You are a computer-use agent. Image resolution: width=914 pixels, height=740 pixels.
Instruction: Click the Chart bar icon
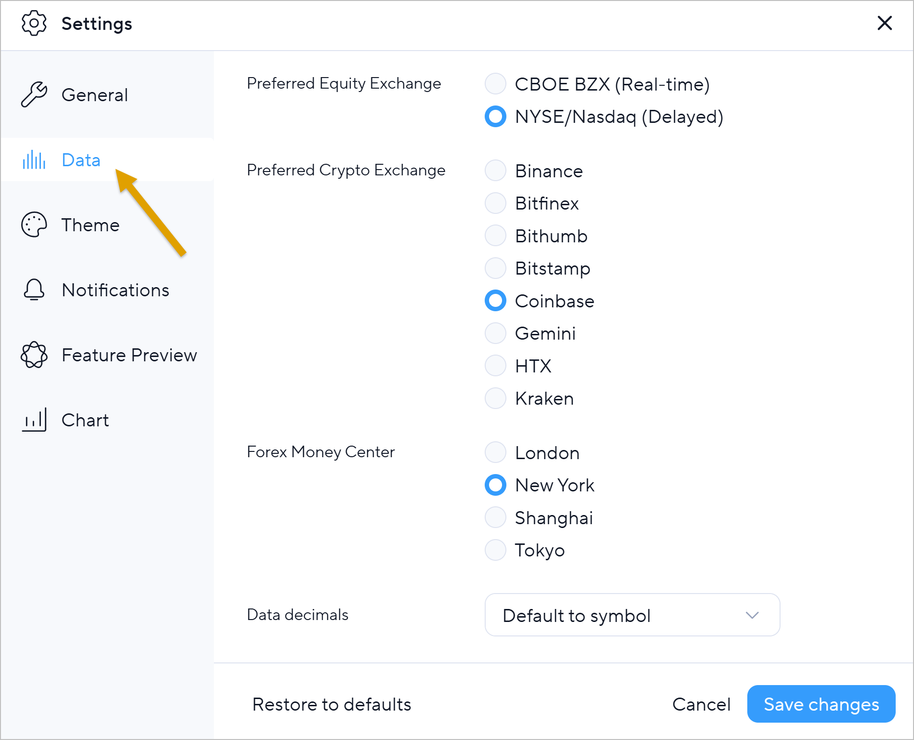[x=34, y=420]
